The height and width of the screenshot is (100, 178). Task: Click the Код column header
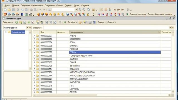click(48, 32)
